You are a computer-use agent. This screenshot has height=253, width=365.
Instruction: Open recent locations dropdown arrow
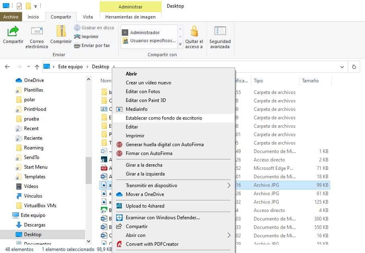click(29, 67)
